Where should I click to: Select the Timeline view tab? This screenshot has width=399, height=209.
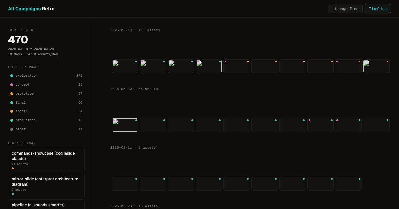tap(377, 9)
